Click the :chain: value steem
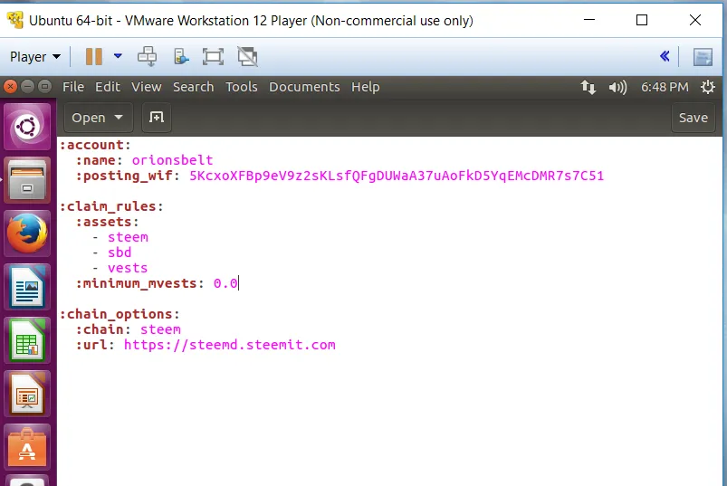The width and height of the screenshot is (727, 486). point(160,329)
